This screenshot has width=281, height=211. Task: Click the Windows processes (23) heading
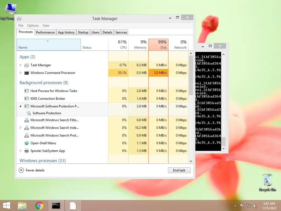pos(43,160)
